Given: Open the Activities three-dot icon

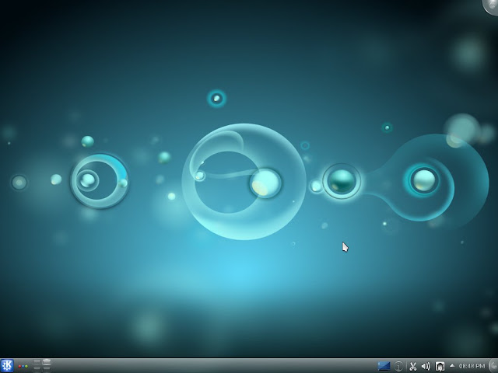Looking at the screenshot, I should (x=23, y=366).
